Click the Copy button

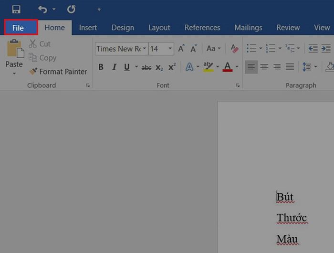(x=42, y=58)
